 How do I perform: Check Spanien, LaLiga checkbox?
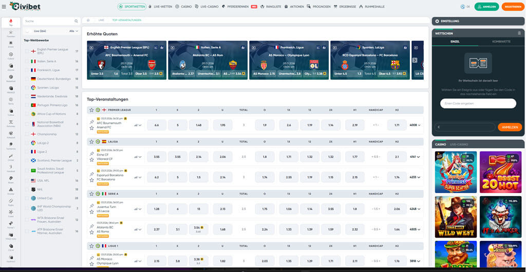[27, 88]
